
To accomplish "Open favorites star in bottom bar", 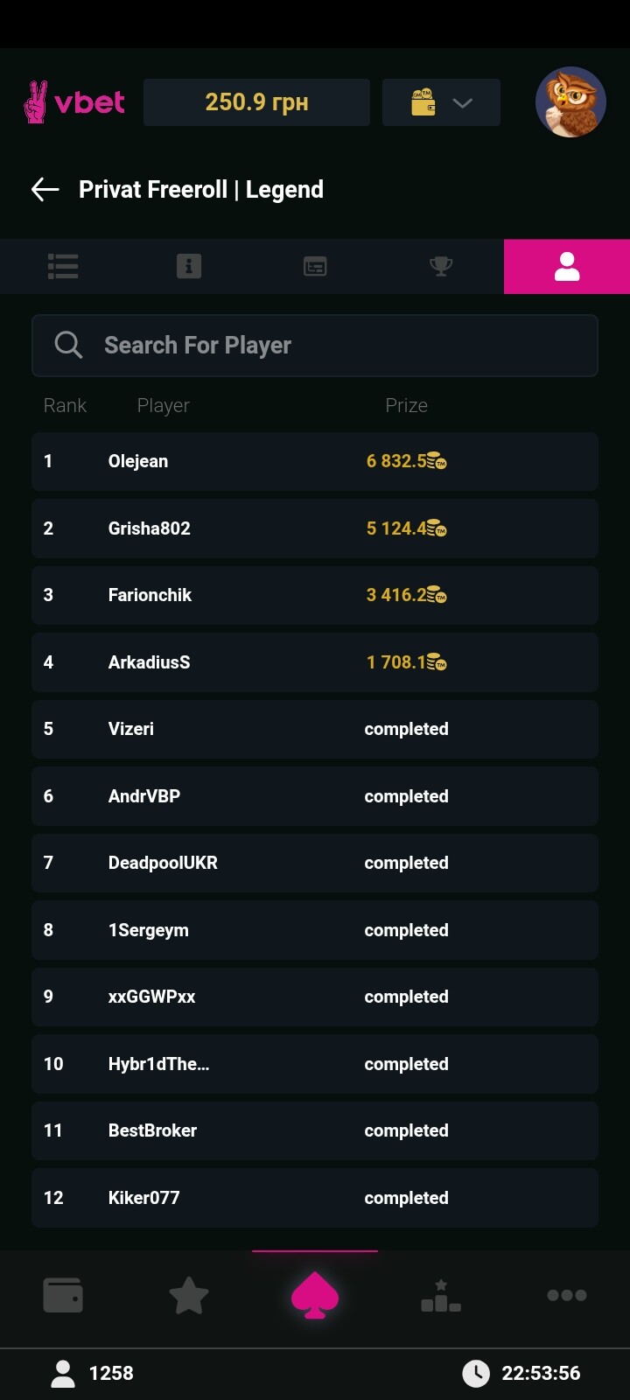I will point(189,1295).
